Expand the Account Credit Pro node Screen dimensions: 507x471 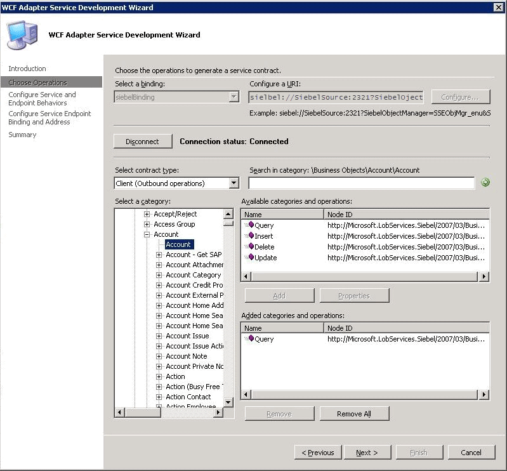159,285
